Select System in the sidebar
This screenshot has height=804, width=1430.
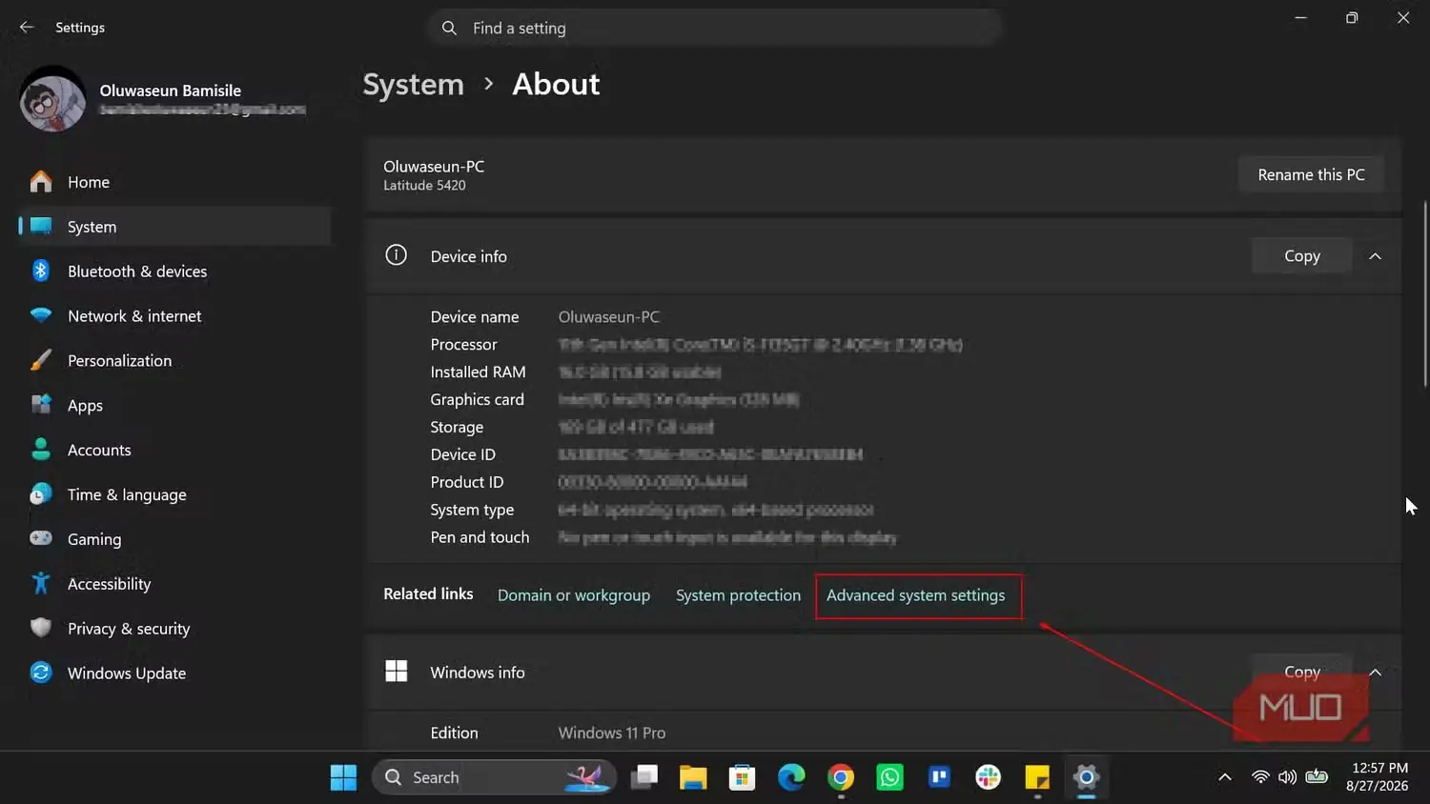[x=174, y=227]
